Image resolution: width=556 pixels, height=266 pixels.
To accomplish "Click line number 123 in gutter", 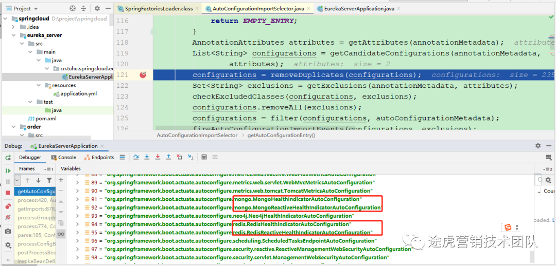I will coord(123,96).
